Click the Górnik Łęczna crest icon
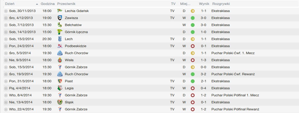The image size is (299, 113). [x=60, y=32]
